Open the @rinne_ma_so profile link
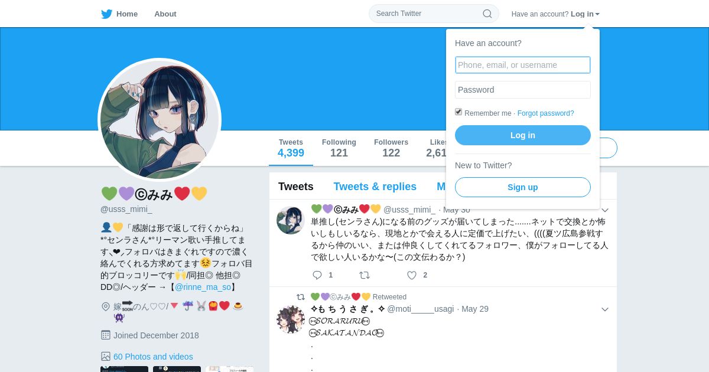The width and height of the screenshot is (709, 372). tap(203, 287)
